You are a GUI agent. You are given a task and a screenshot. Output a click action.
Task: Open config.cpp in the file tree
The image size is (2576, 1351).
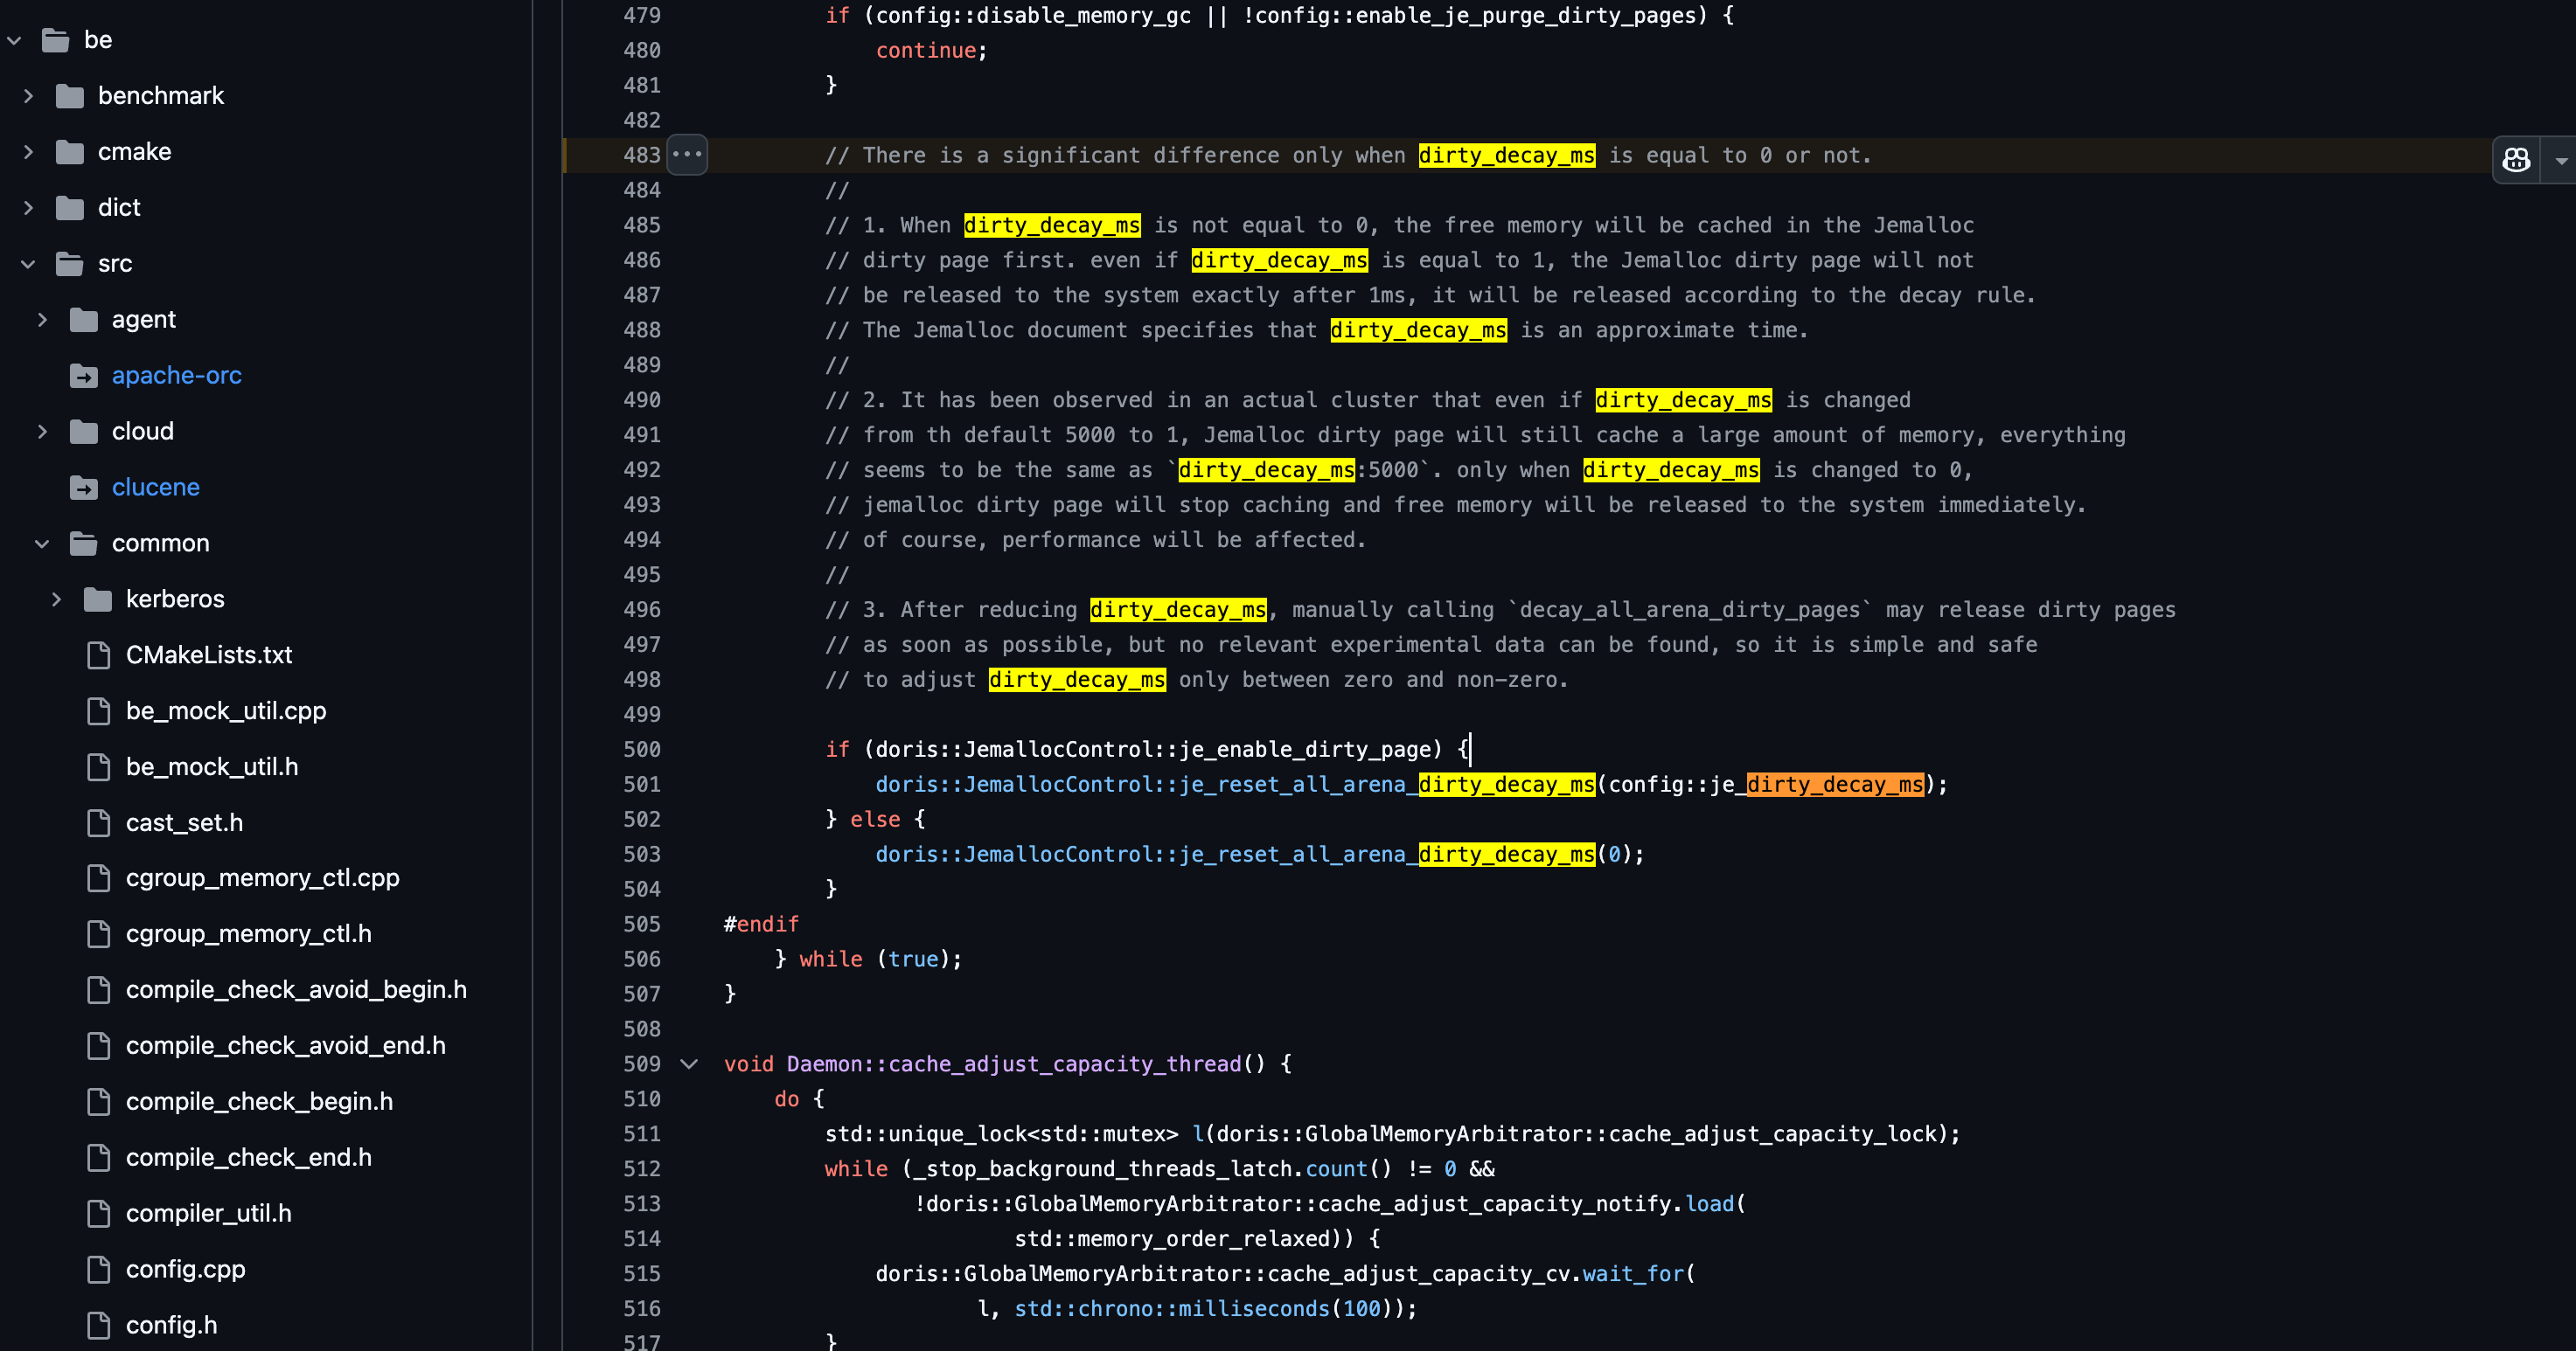186,1269
